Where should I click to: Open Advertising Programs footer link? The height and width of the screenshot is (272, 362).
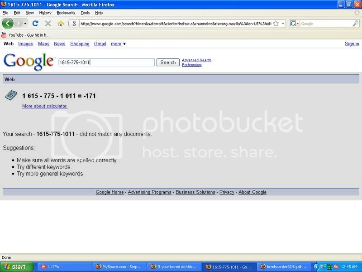coord(150,192)
